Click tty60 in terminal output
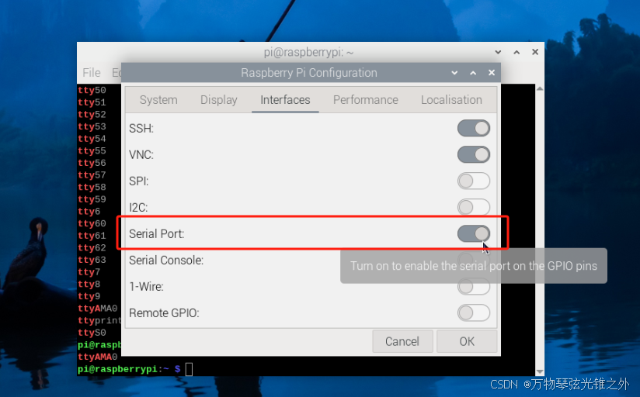The image size is (640, 397). point(92,223)
